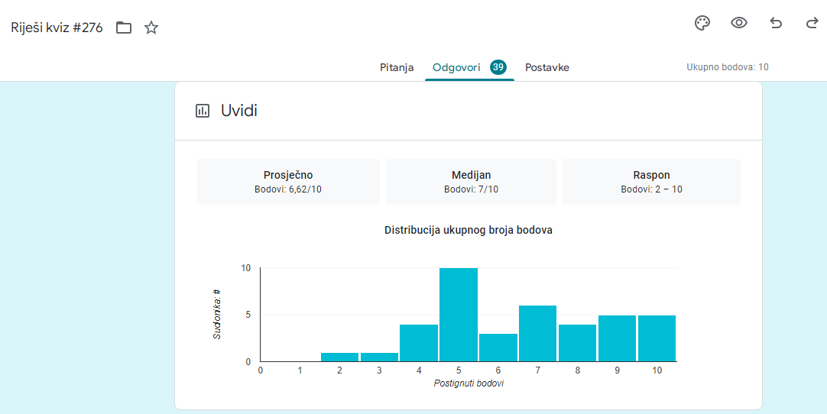This screenshot has width=827, height=414.
Task: Click the 39 responses badge
Action: pos(498,67)
